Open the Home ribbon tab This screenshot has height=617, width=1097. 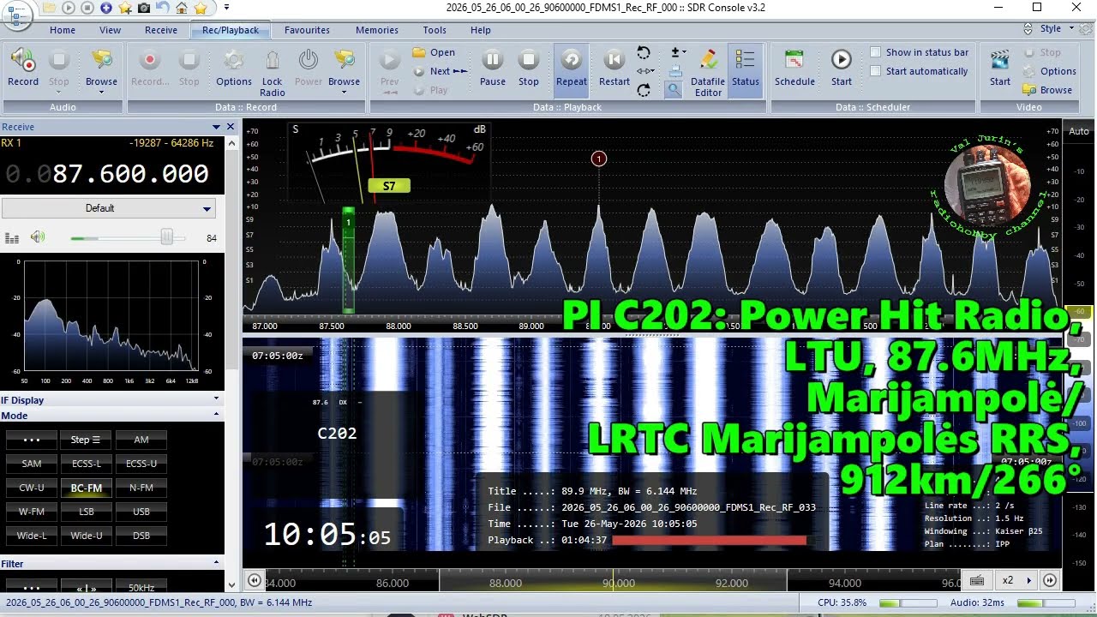point(63,30)
